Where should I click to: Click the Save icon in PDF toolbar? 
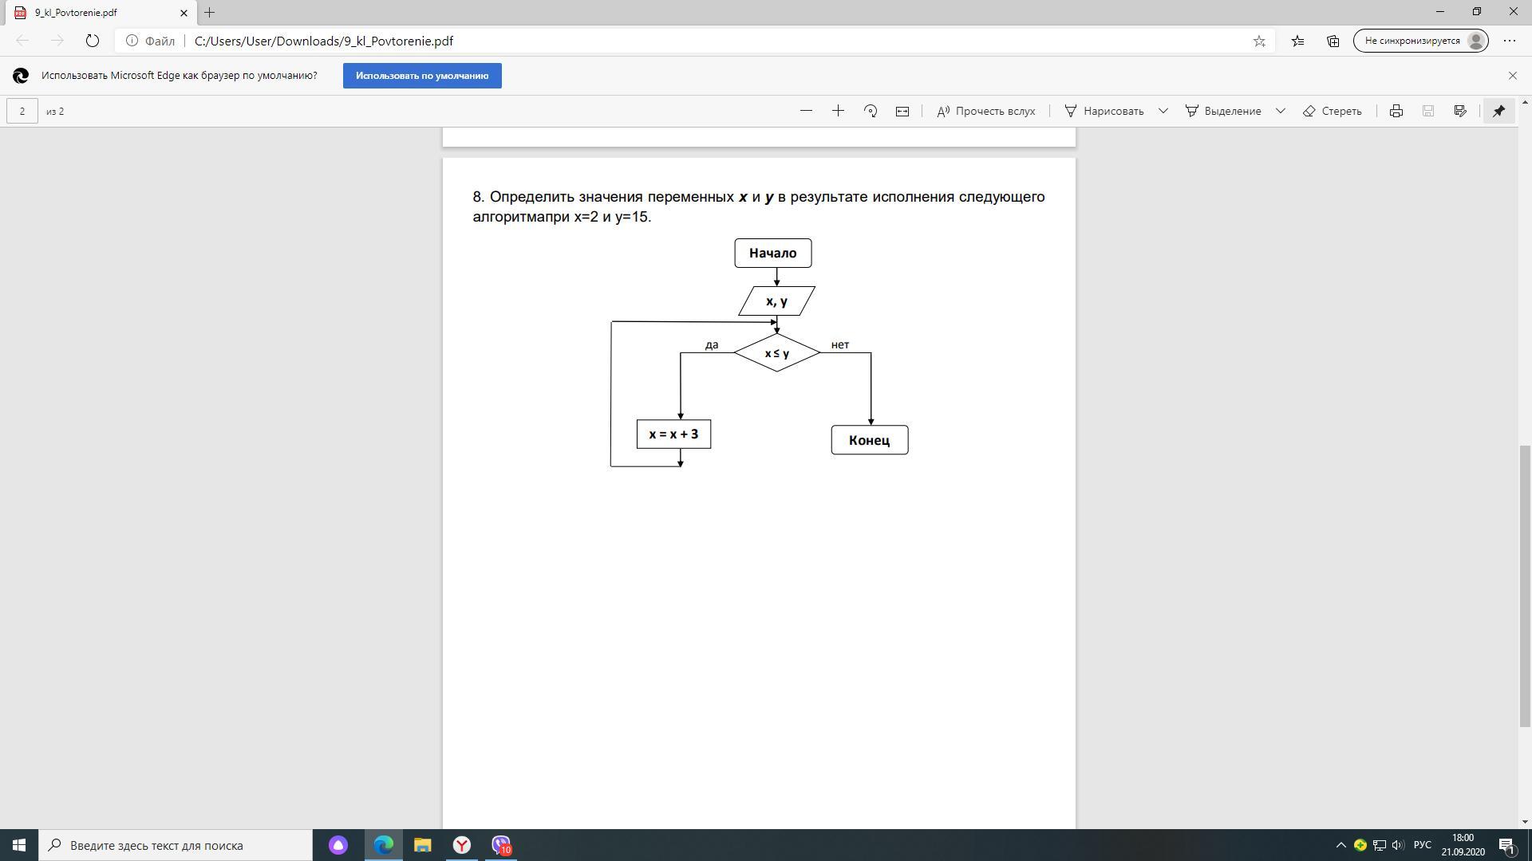pos(1428,111)
